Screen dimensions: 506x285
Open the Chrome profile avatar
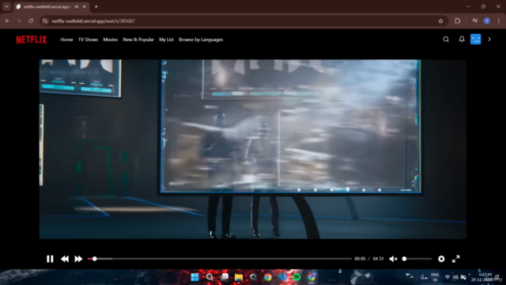pyautogui.click(x=487, y=21)
